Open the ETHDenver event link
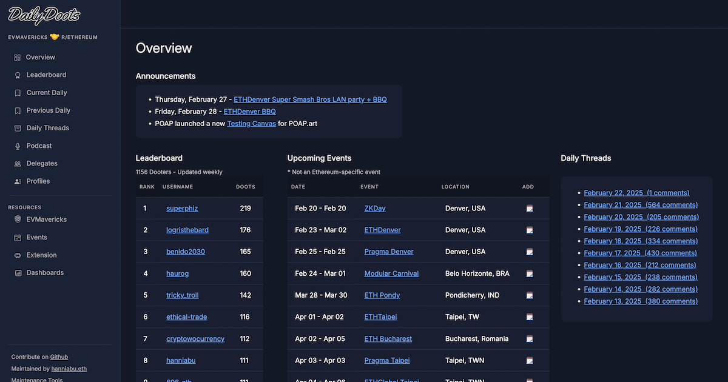The height and width of the screenshot is (382, 728). tap(383, 230)
